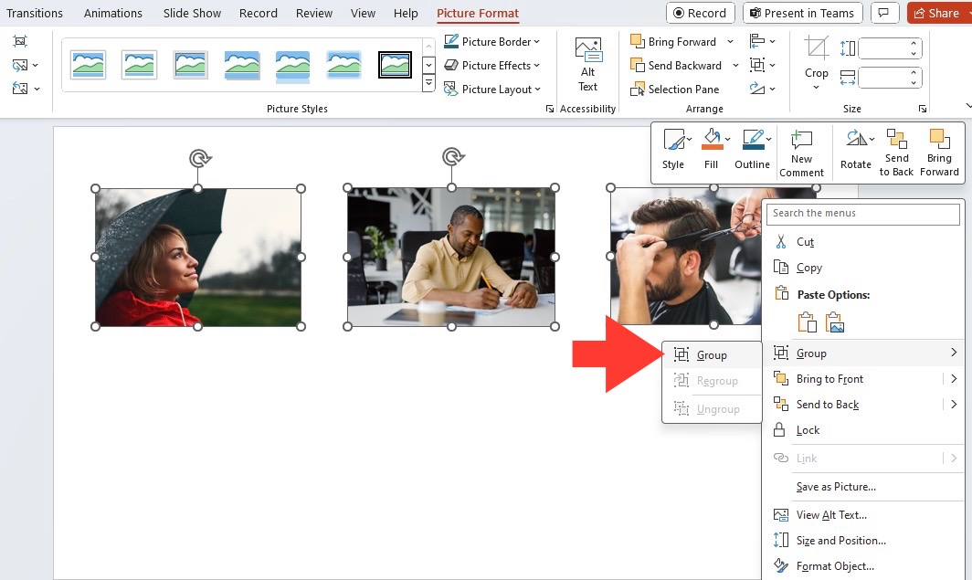Select the woman with umbrella picture
This screenshot has height=580, width=972.
point(197,258)
